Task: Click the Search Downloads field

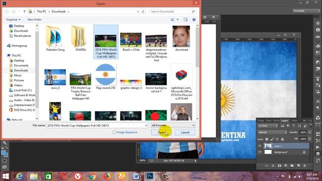Action: pos(173,12)
